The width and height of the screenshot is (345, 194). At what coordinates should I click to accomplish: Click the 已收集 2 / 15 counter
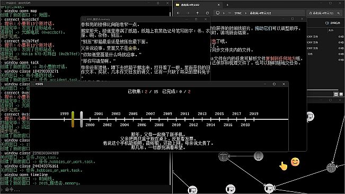point(143,92)
